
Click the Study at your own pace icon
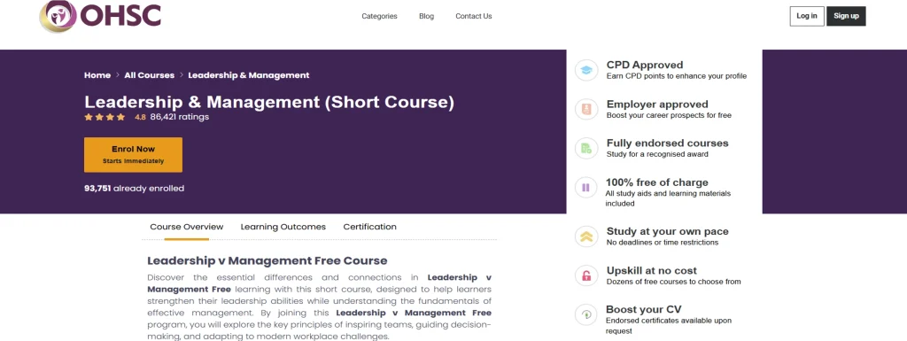586,236
